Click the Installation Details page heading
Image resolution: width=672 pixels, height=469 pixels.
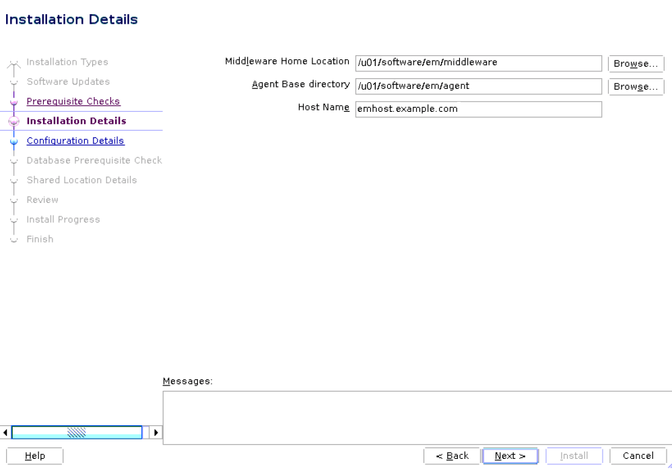[71, 20]
